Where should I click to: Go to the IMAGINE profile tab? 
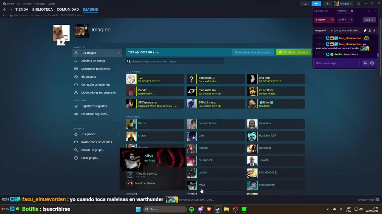click(90, 10)
